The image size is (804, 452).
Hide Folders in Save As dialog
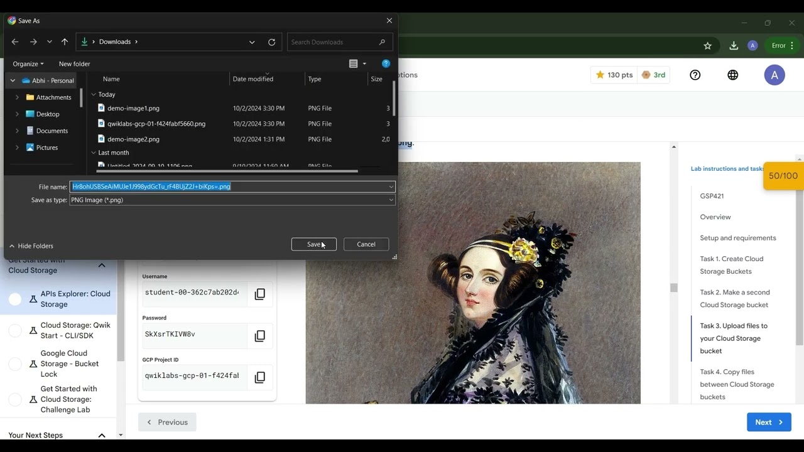pos(31,246)
